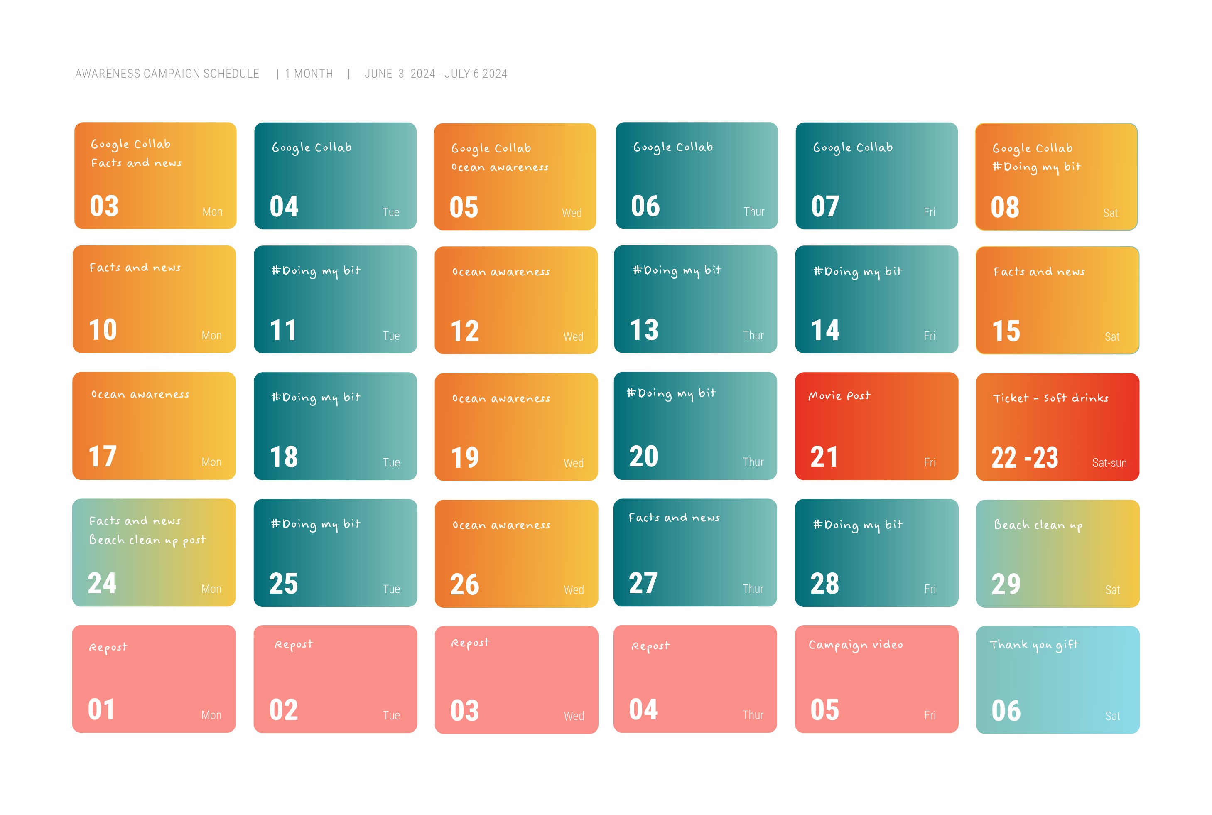Click the Repost card dated 01 Monday

coord(154,679)
